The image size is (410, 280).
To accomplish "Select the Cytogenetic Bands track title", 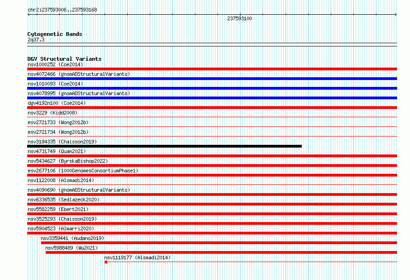I will [55, 34].
